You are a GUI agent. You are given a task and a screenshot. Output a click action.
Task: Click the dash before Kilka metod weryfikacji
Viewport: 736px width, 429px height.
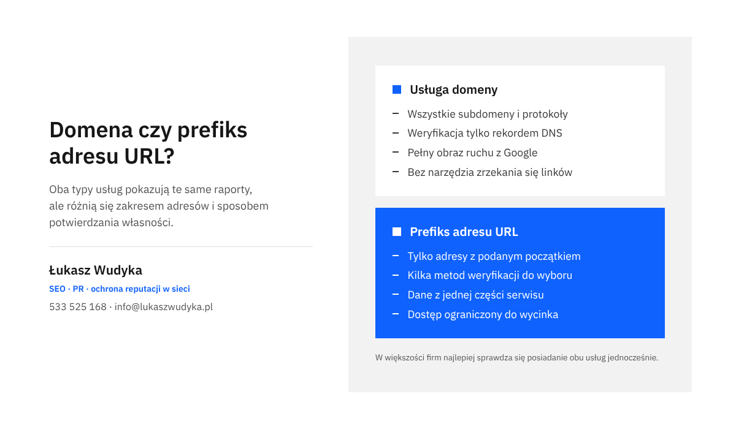pyautogui.click(x=396, y=275)
